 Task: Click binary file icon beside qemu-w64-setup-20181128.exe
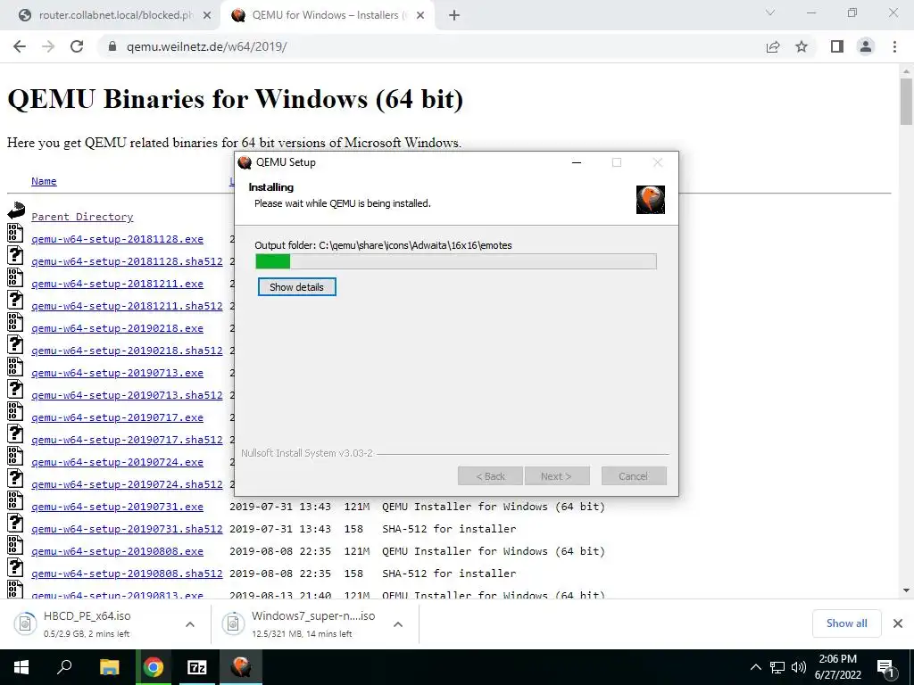(x=15, y=233)
